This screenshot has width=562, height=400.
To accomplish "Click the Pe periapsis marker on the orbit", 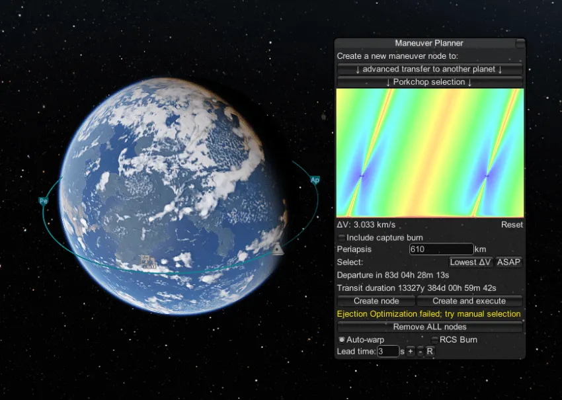I will (44, 201).
